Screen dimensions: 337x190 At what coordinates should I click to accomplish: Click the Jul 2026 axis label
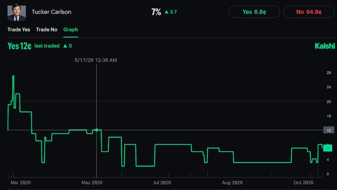pyautogui.click(x=162, y=183)
